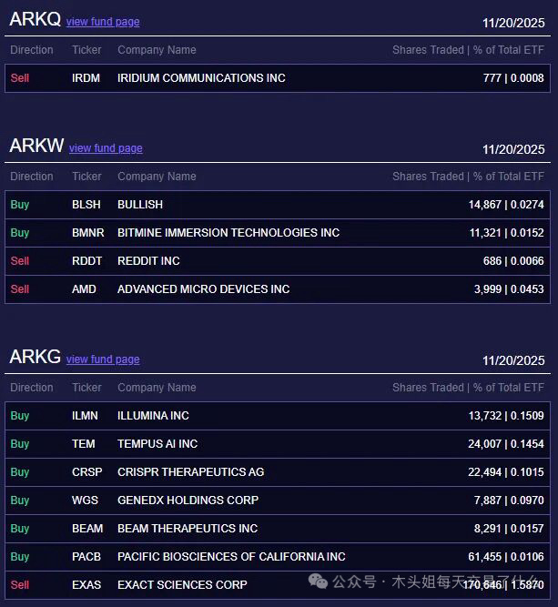558x607 pixels.
Task: Click ADVANCED MICRO DEVICES INC name
Action: pyautogui.click(x=204, y=289)
